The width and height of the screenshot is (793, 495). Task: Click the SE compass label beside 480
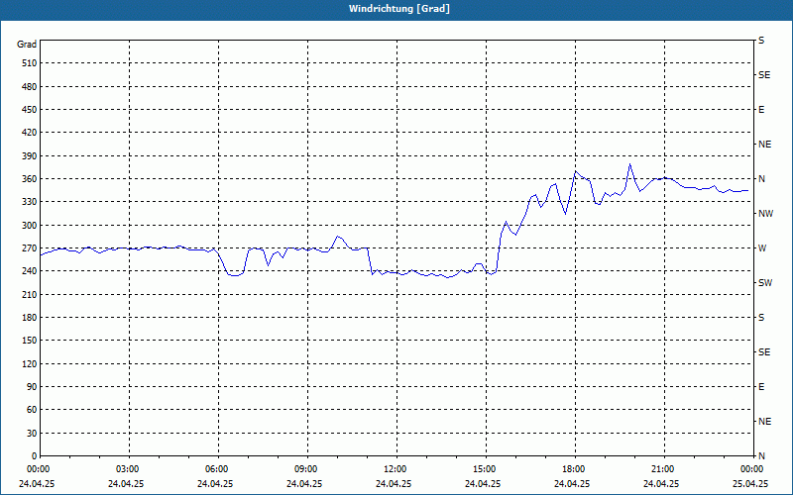764,75
